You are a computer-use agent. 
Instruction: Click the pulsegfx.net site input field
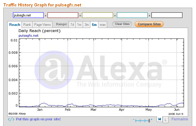[x=28, y=15]
